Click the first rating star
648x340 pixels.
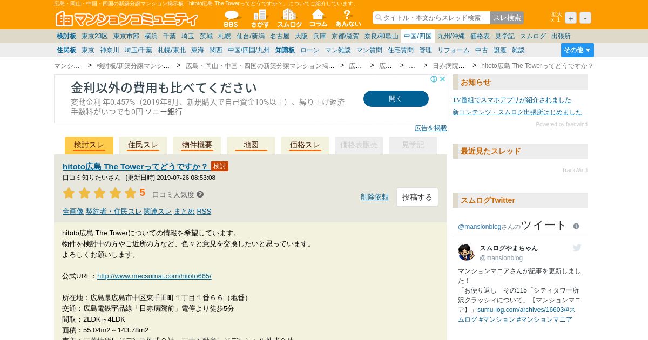click(x=69, y=193)
